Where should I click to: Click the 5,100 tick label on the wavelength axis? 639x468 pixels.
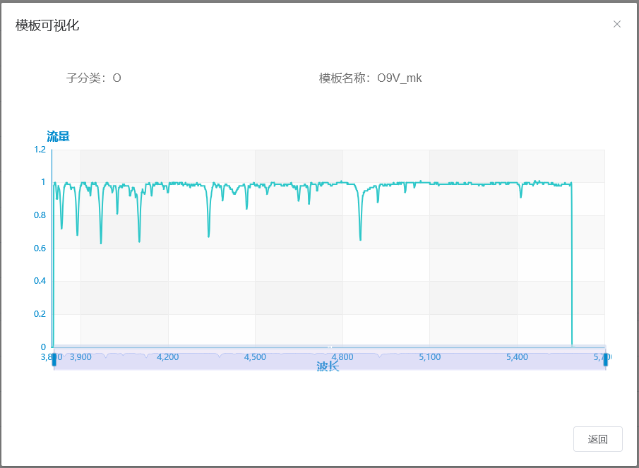[x=429, y=357]
